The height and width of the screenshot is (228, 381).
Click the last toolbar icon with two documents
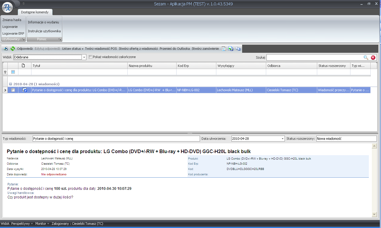(238, 49)
